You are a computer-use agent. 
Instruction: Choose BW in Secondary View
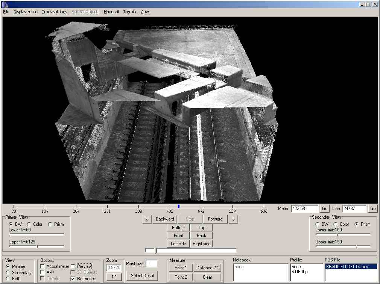pos(318,224)
